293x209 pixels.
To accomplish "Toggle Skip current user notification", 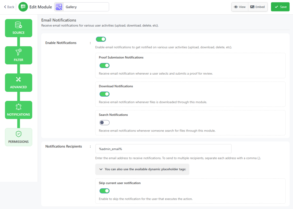I will pos(104,191).
